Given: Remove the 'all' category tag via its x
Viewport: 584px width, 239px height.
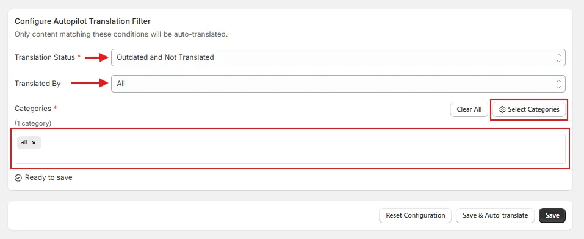Looking at the screenshot, I should coord(34,143).
